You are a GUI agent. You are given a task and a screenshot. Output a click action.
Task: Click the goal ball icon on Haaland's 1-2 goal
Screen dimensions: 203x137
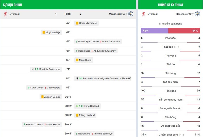pos(77,106)
